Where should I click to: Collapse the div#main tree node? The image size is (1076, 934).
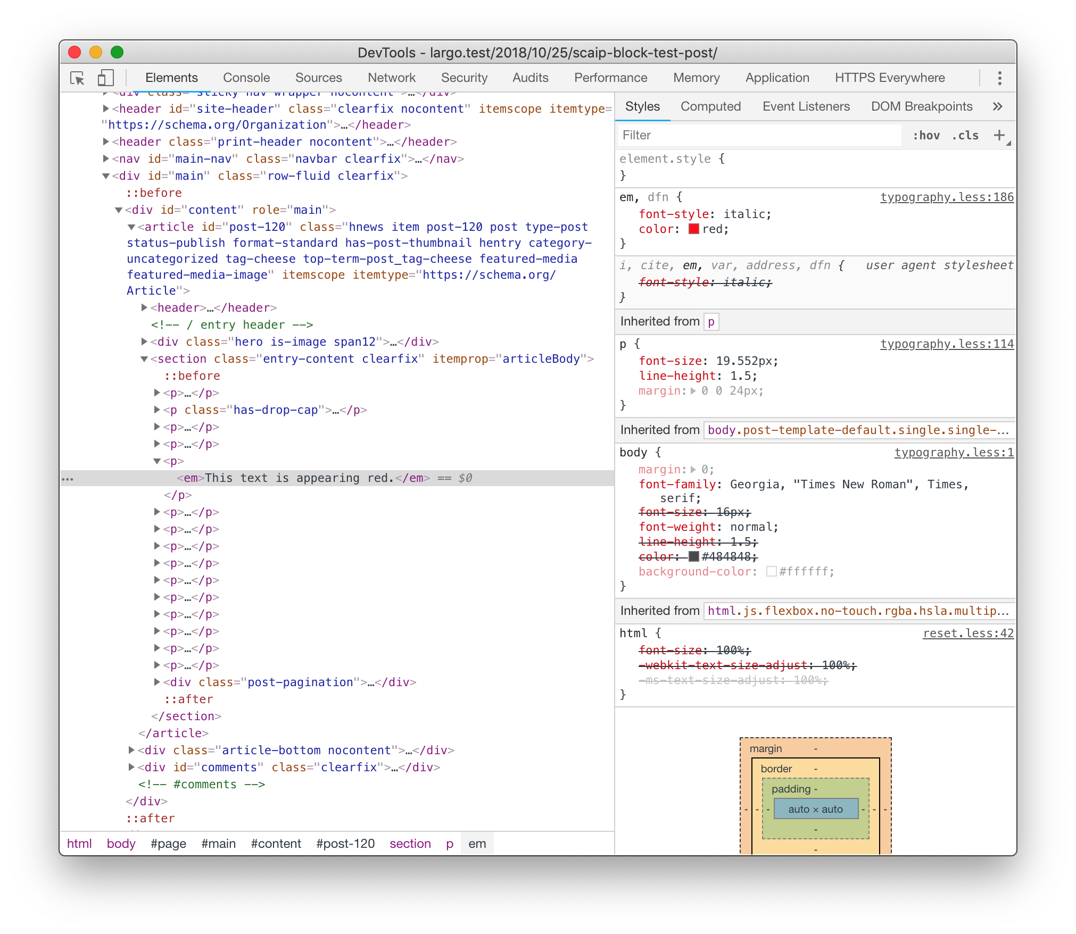(x=106, y=176)
